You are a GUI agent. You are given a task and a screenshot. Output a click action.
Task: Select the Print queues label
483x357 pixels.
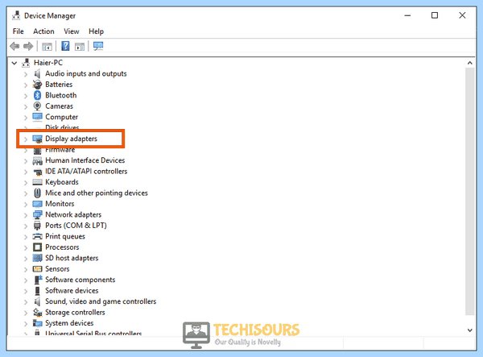(65, 236)
